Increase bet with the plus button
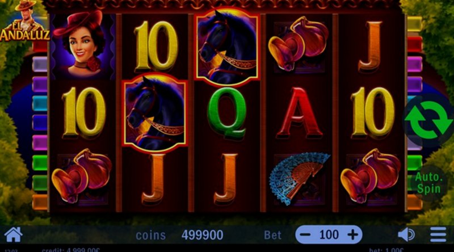454x252 pixels. [x=352, y=234]
